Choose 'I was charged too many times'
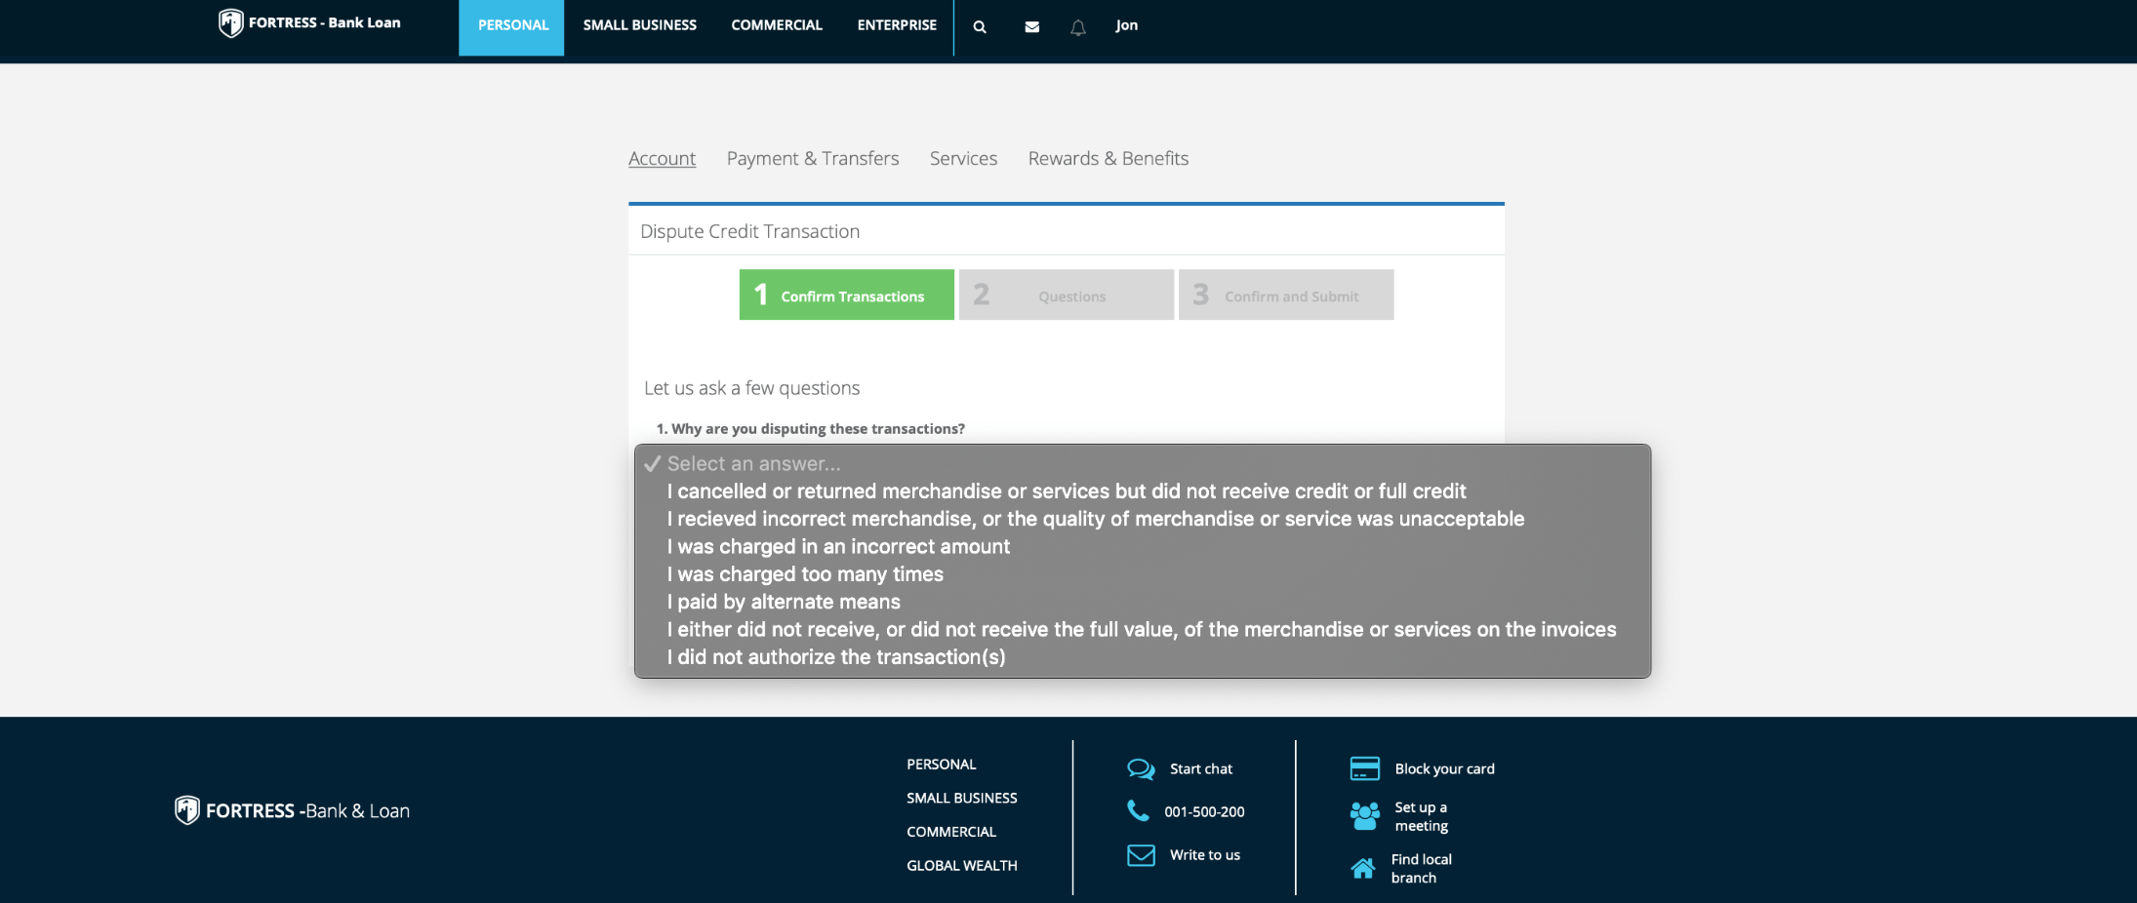The height and width of the screenshot is (903, 2137). tap(1143, 574)
